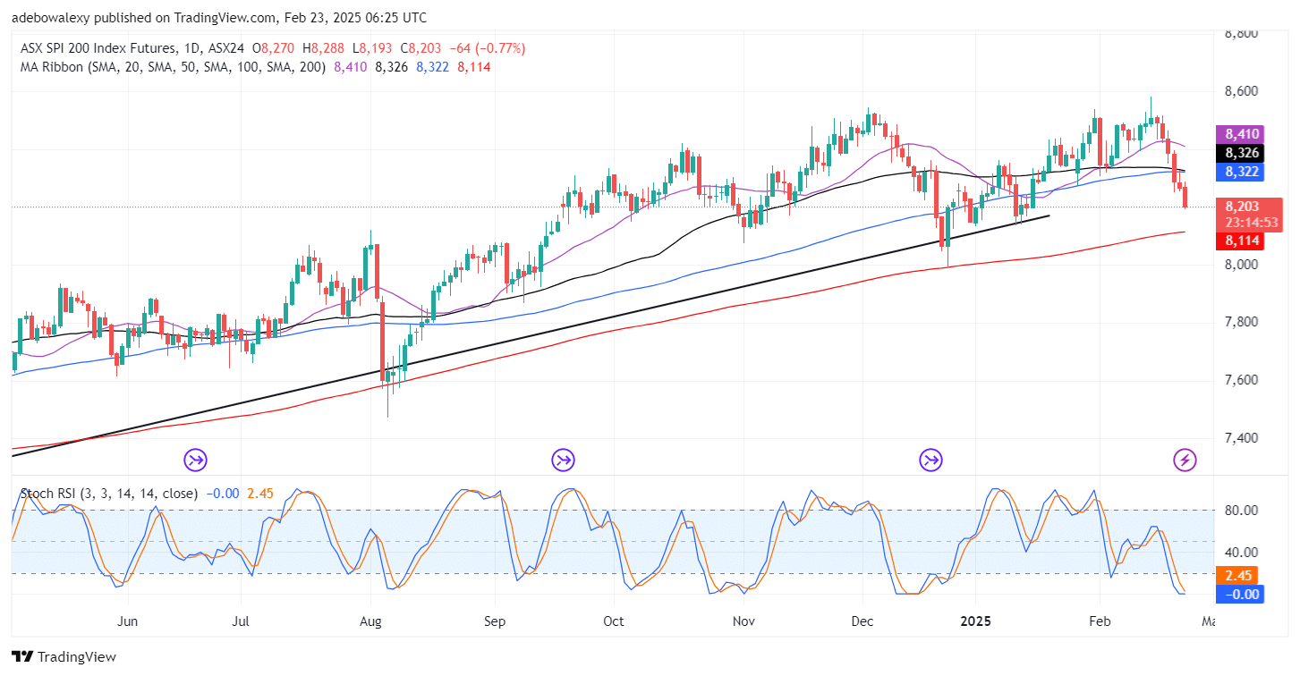The width and height of the screenshot is (1300, 676).
Task: Click the blue −0.00 value in Stoch legend
Action: coord(221,493)
